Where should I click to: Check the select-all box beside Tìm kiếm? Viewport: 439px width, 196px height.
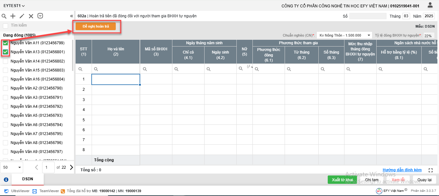[5, 26]
